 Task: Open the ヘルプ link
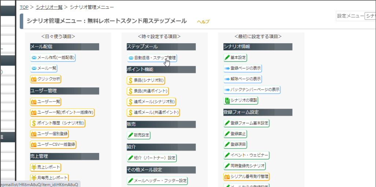click(x=203, y=22)
